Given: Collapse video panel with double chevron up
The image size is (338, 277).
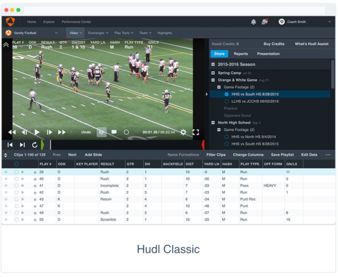Looking at the screenshot, I should [6, 45].
